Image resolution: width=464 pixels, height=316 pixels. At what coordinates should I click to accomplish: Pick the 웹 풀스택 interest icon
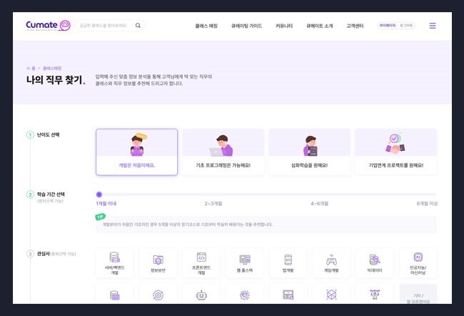click(245, 260)
